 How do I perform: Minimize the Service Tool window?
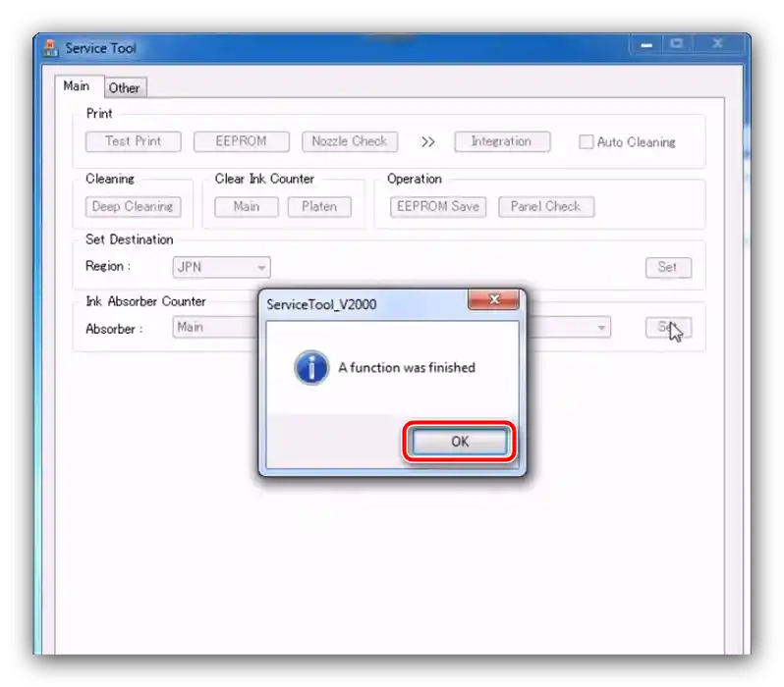[646, 44]
